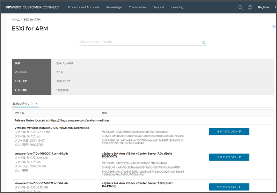
Task: Click vSphere HA Arm VIB 7.0d description
Action: [137, 185]
